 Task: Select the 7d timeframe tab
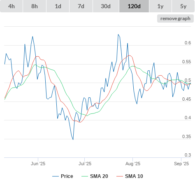click(81, 6)
